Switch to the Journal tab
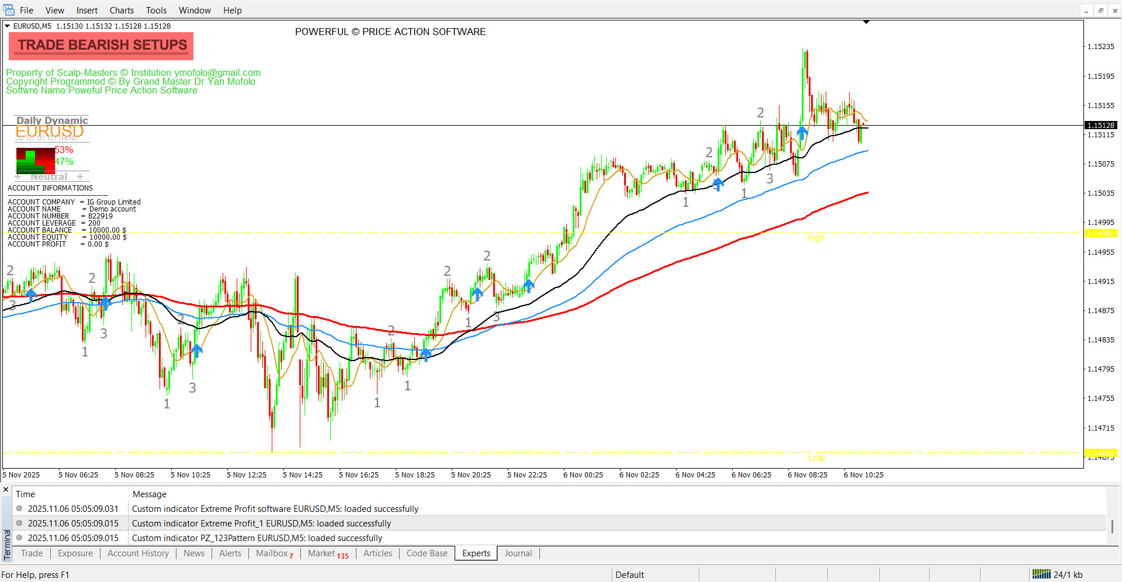This screenshot has height=582, width=1122. pyautogui.click(x=518, y=553)
